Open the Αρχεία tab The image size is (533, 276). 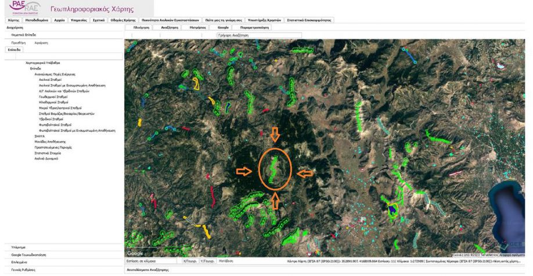pos(59,20)
